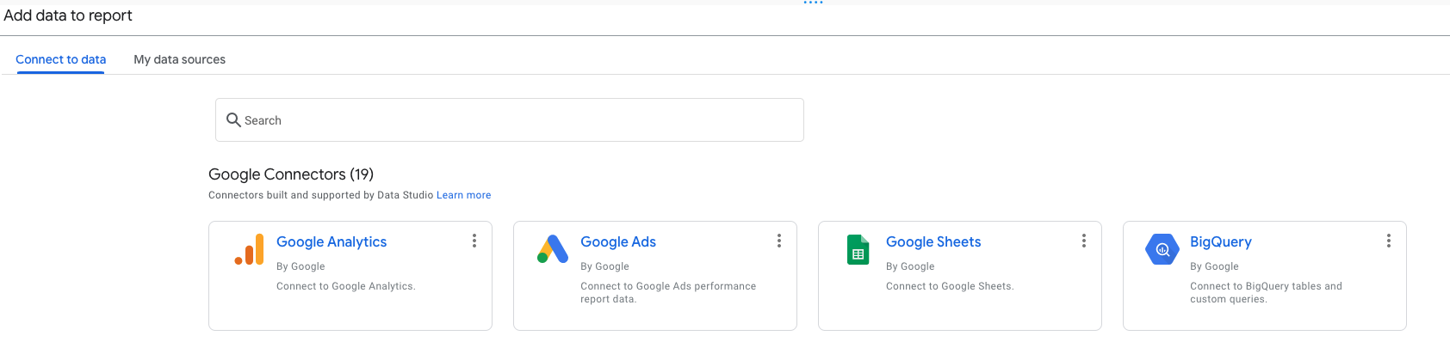Select the Google Ads connector title
Viewport: 1450px width, 348px height.
[618, 242]
